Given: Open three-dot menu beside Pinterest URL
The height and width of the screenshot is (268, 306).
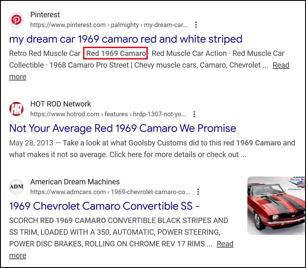Looking at the screenshot, I should (196, 25).
